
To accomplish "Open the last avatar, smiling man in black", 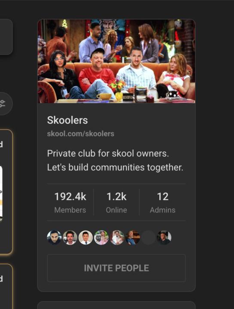I will click(x=164, y=237).
